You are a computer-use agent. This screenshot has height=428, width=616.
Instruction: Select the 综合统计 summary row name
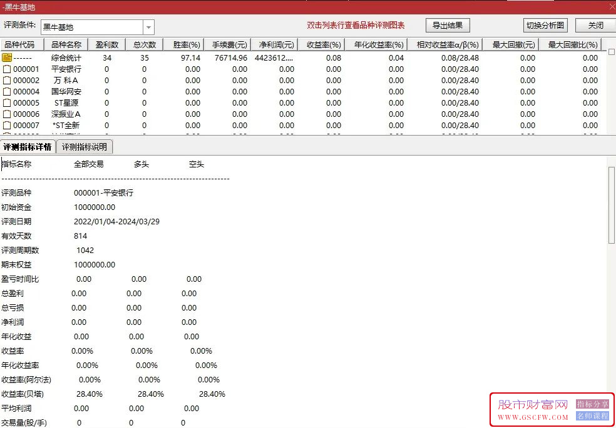[66, 58]
